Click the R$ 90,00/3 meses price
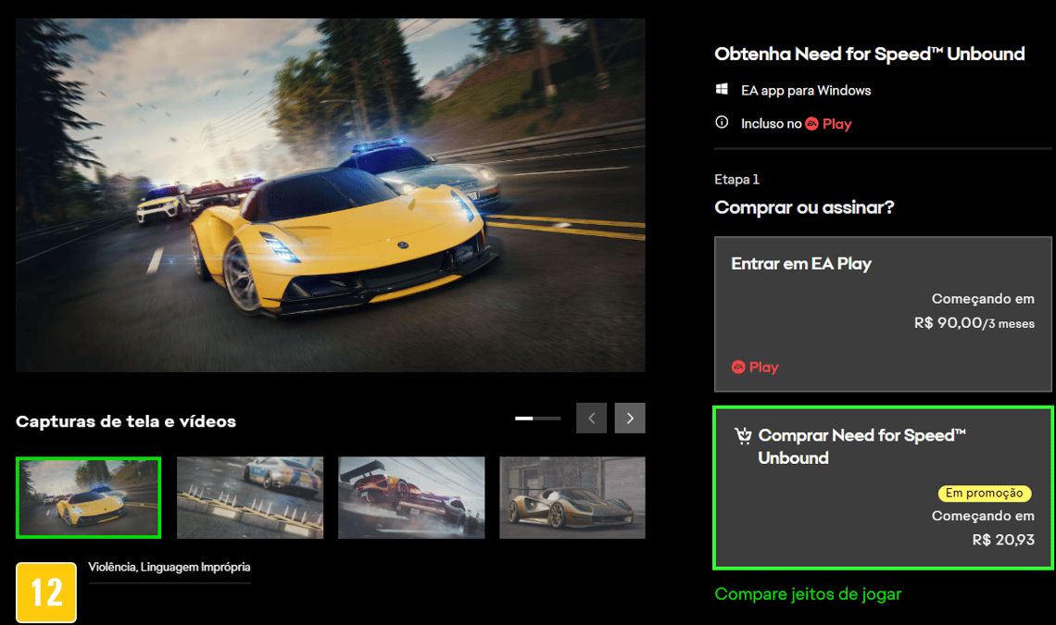Image resolution: width=1056 pixels, height=625 pixels. click(974, 323)
